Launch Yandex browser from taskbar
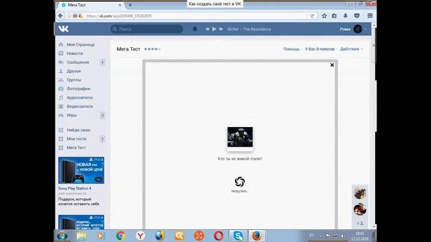This screenshot has width=431, height=242. [x=140, y=236]
